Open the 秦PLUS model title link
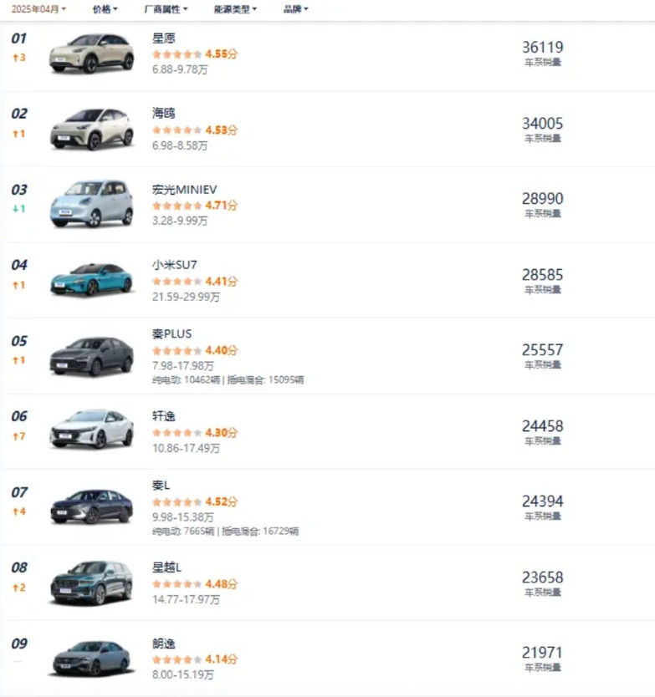Viewport: 655px width, 697px height. pyautogui.click(x=171, y=333)
